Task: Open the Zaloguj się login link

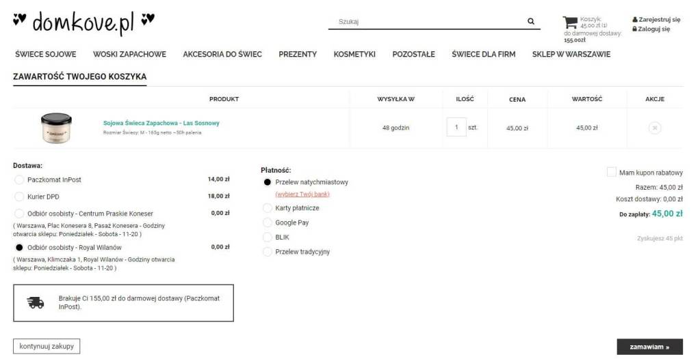Action: [653, 29]
